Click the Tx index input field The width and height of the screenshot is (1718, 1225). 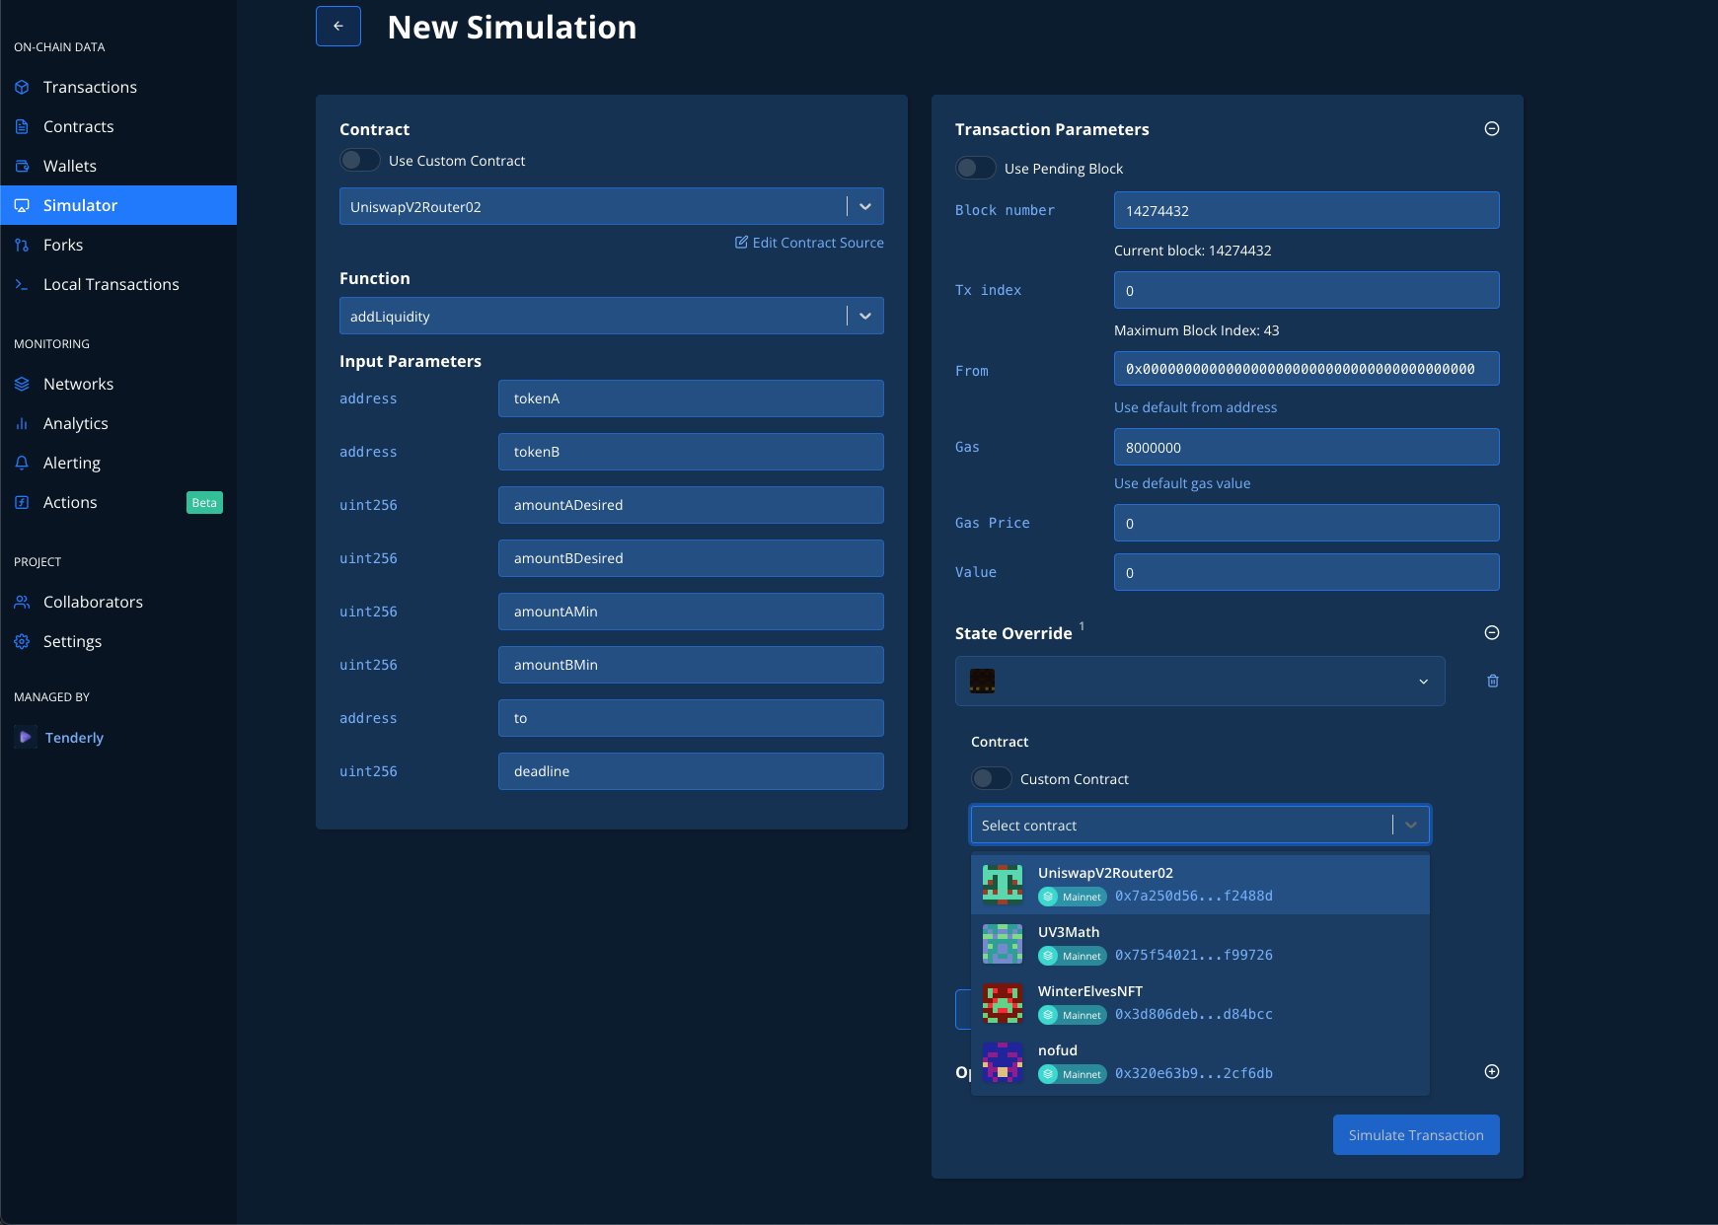1307,290
